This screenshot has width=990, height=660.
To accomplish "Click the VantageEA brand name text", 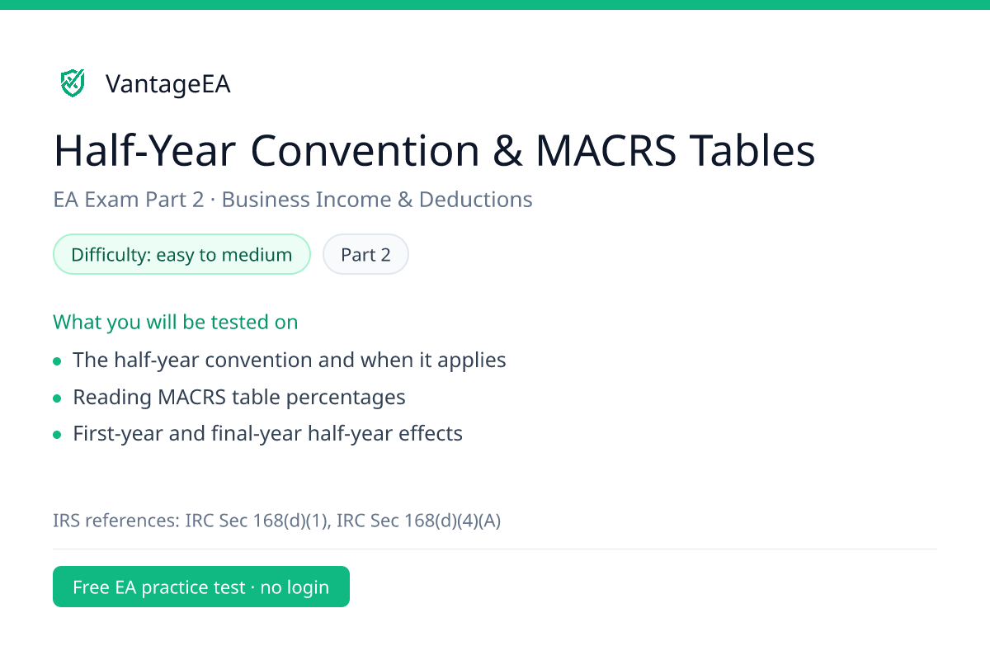I will click(x=168, y=84).
